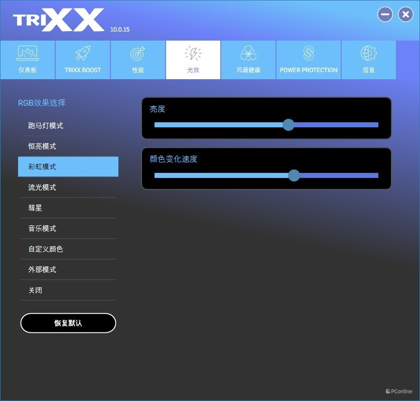The width and height of the screenshot is (420, 401).
Task: Select 外部模式 effect
Action: tap(68, 270)
